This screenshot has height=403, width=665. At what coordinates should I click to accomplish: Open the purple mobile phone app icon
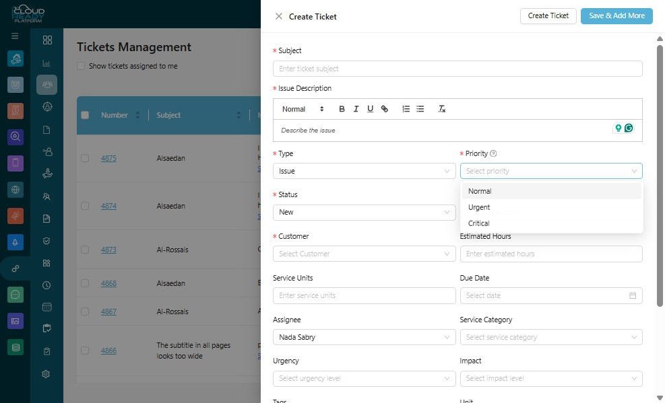(15, 163)
